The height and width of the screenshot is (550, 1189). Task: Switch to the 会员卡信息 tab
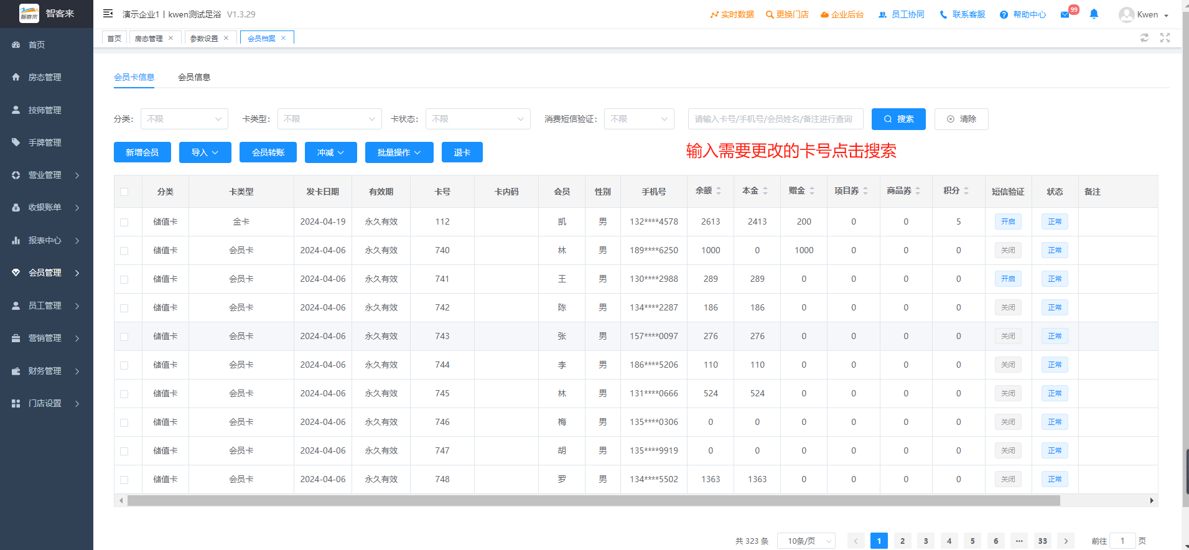pos(134,77)
